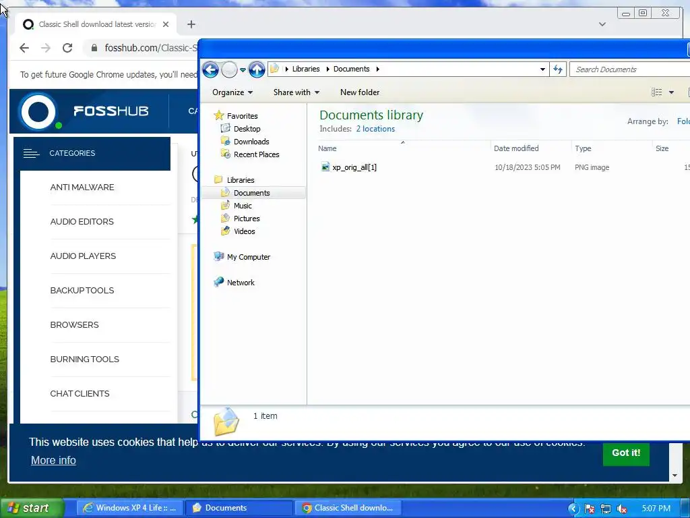Screen dimensions: 690x518
Task: Click the New folder button
Action: click(x=360, y=92)
